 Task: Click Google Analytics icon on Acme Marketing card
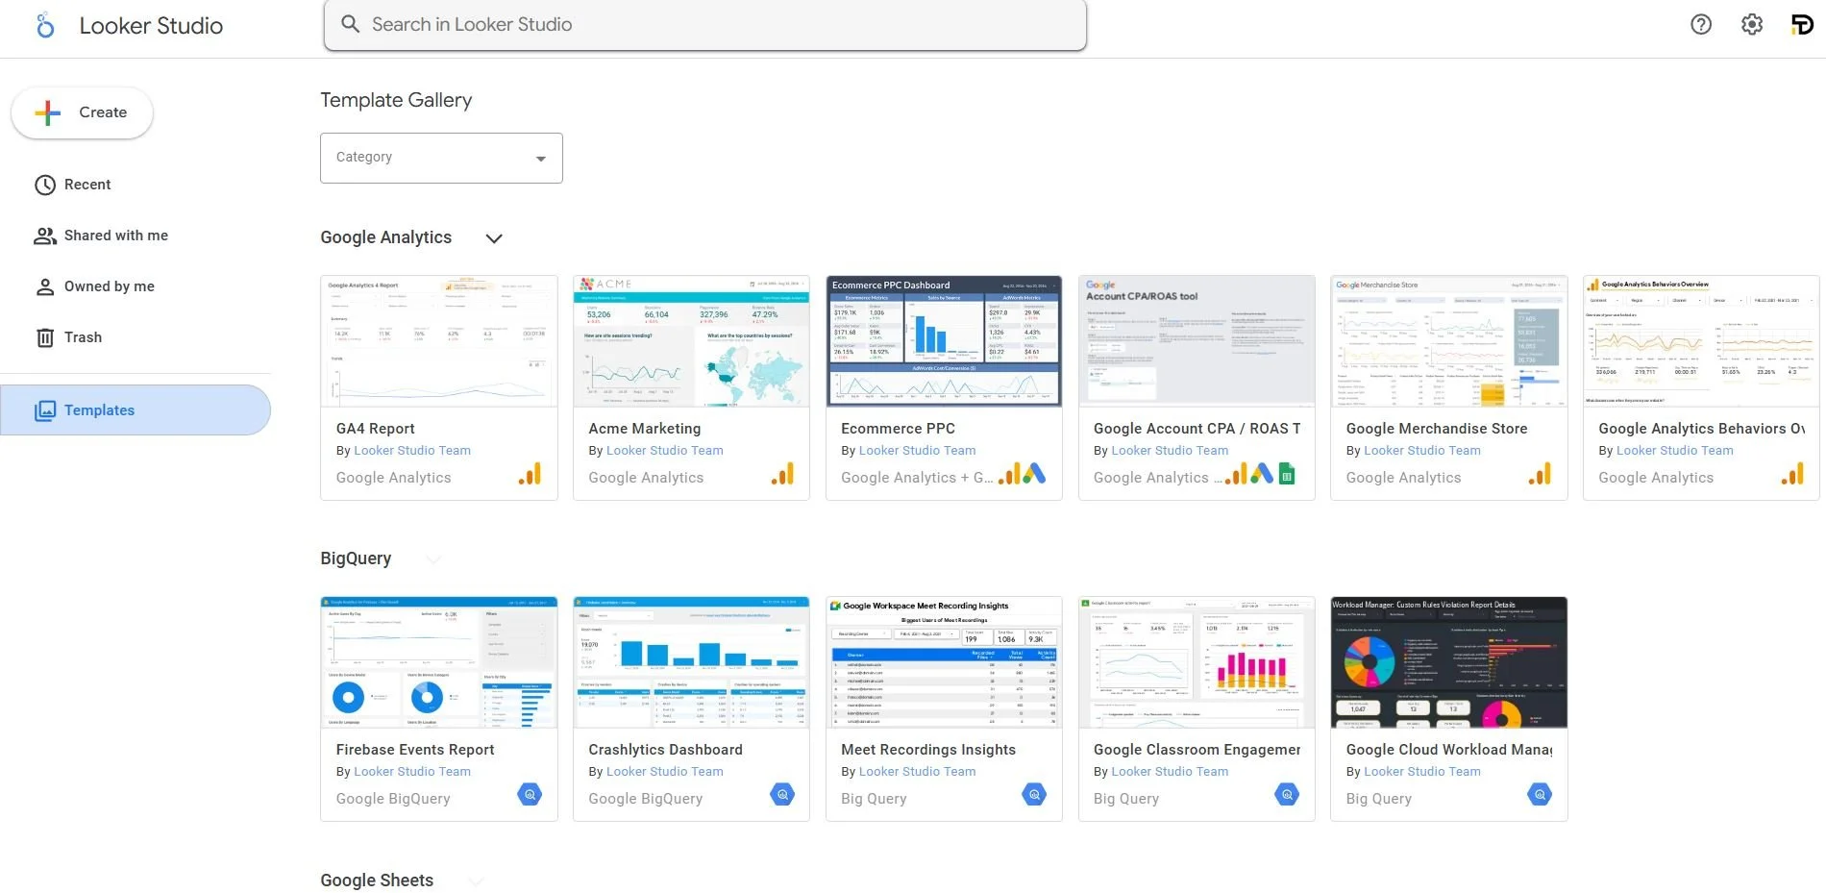(783, 474)
